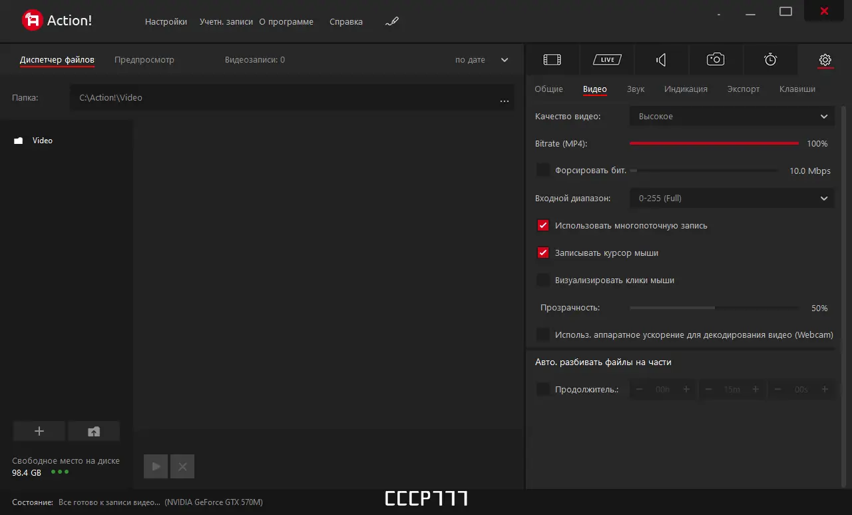Open the audio recording speaker tab
This screenshot has width=852, height=515.
[661, 60]
